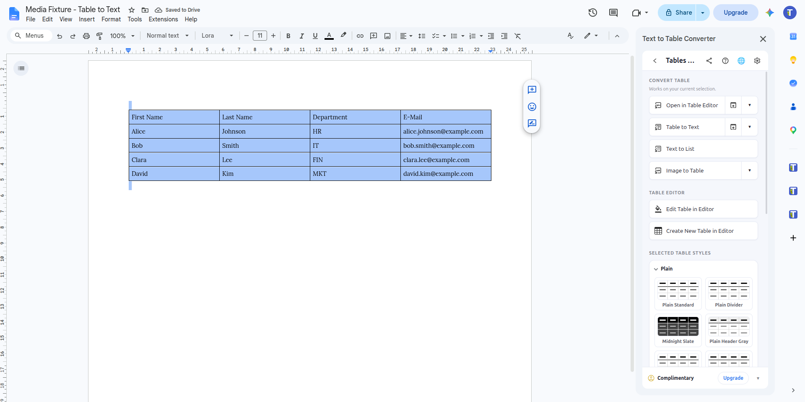Star the document title

coord(132,10)
